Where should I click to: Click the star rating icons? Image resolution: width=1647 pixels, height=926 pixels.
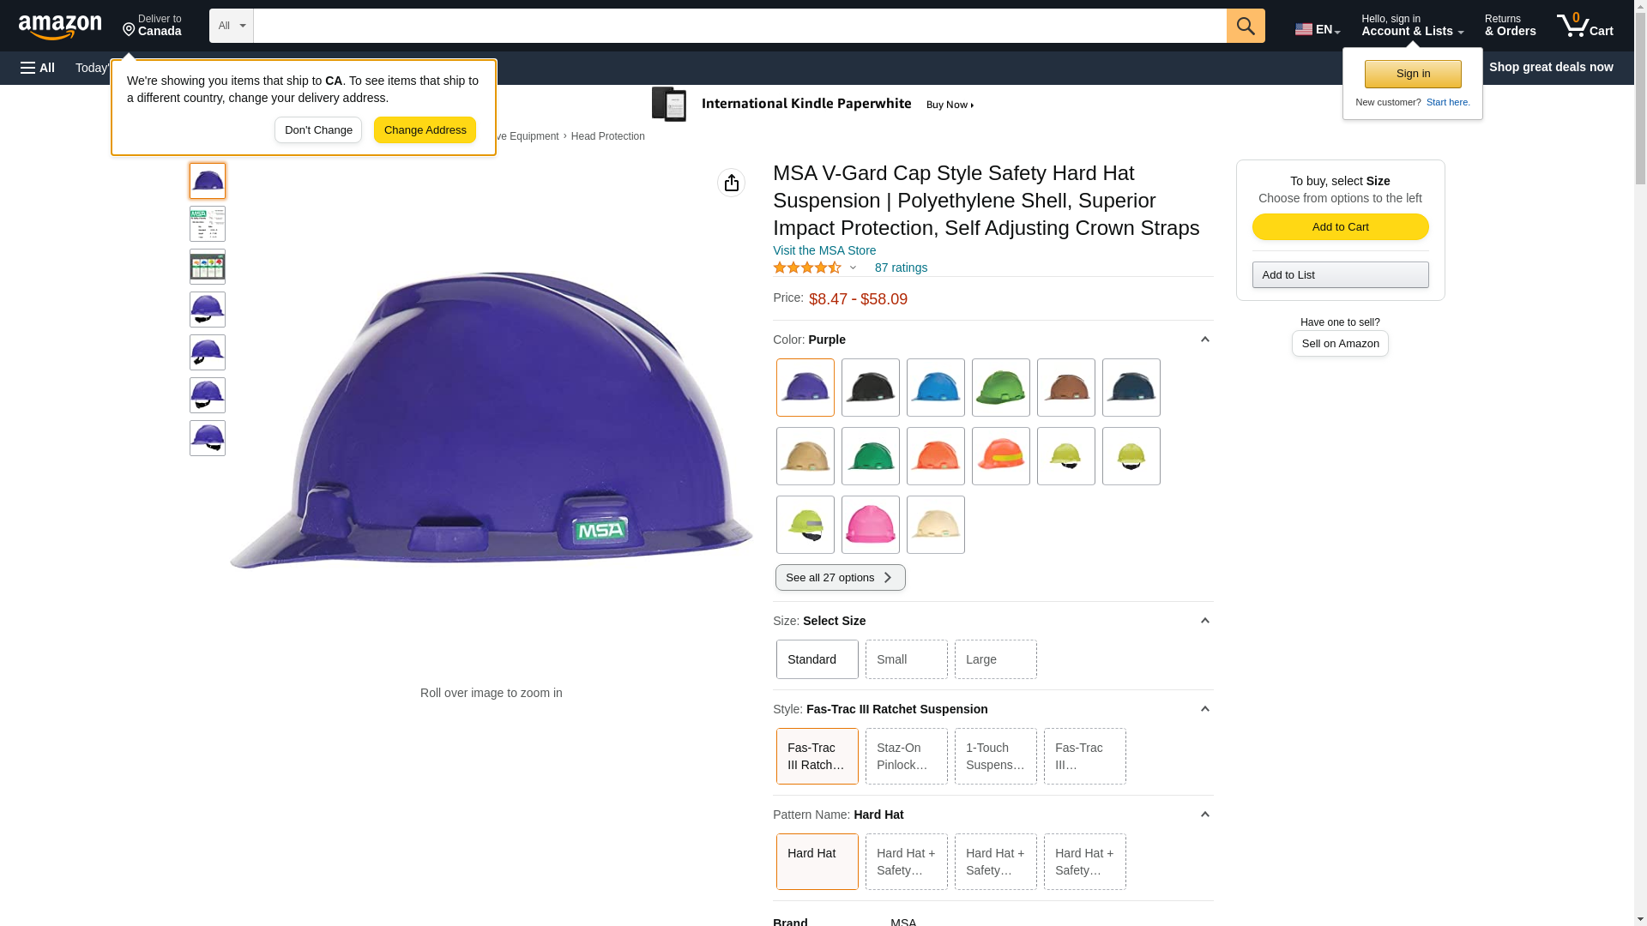tap(807, 268)
